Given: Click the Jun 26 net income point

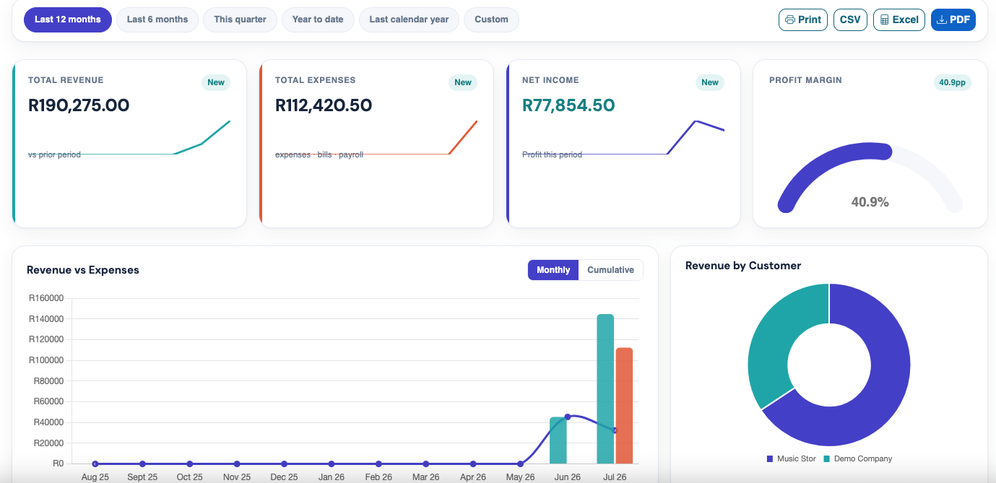Looking at the screenshot, I should 568,417.
